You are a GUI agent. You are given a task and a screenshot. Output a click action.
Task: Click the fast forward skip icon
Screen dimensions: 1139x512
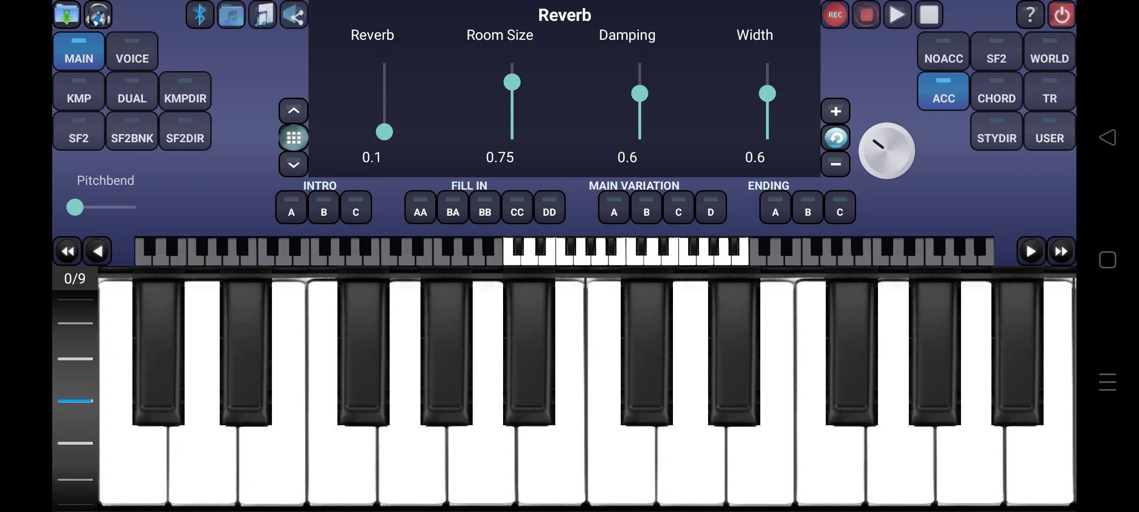click(x=1061, y=251)
